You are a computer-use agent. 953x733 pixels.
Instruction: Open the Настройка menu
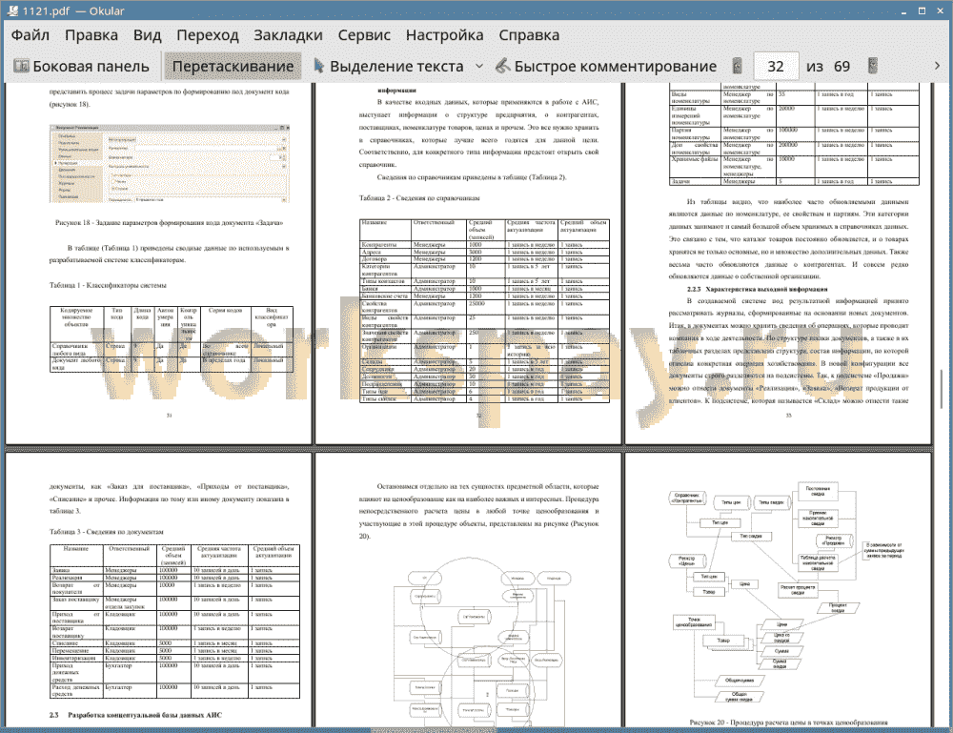tap(444, 35)
